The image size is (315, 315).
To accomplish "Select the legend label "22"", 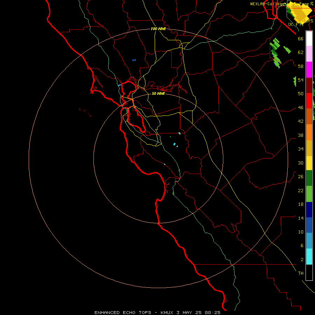I will coord(301,190).
